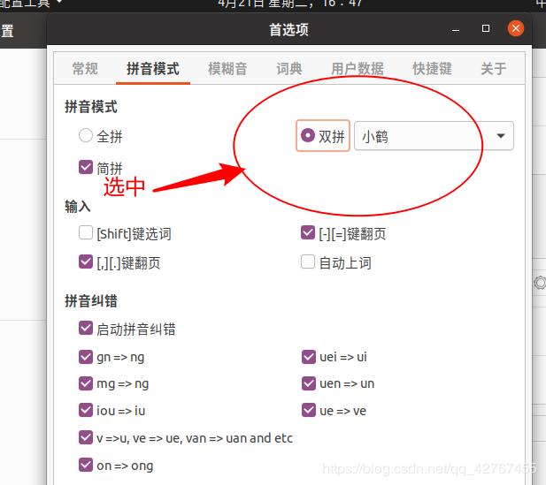Open the 用户数据 tab

tap(358, 69)
